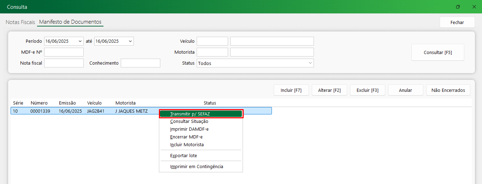The image size is (482, 184).
Task: Click the J JAQUES METZ driver cell
Action: [x=131, y=111]
